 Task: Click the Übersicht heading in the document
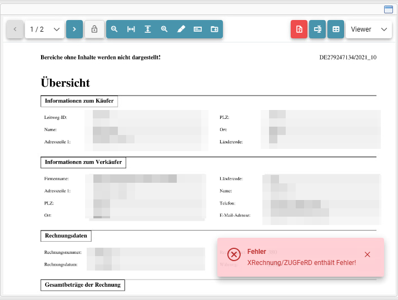(x=65, y=83)
